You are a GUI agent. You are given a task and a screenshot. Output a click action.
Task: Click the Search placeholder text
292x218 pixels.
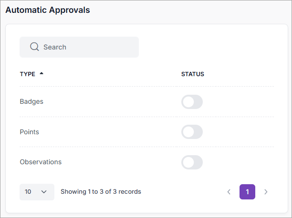[x=55, y=47]
